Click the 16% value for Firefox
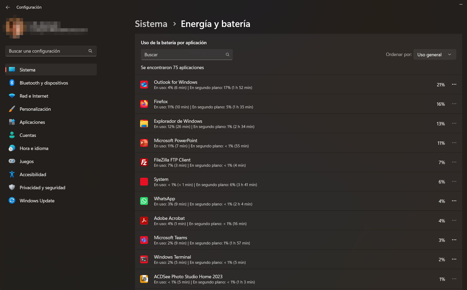Screen dimensions: 467x290 tap(441, 104)
